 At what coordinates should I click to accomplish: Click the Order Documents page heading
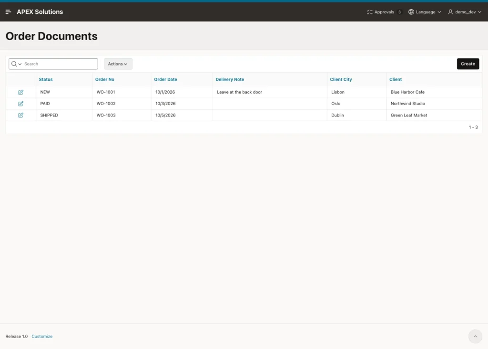(x=51, y=36)
